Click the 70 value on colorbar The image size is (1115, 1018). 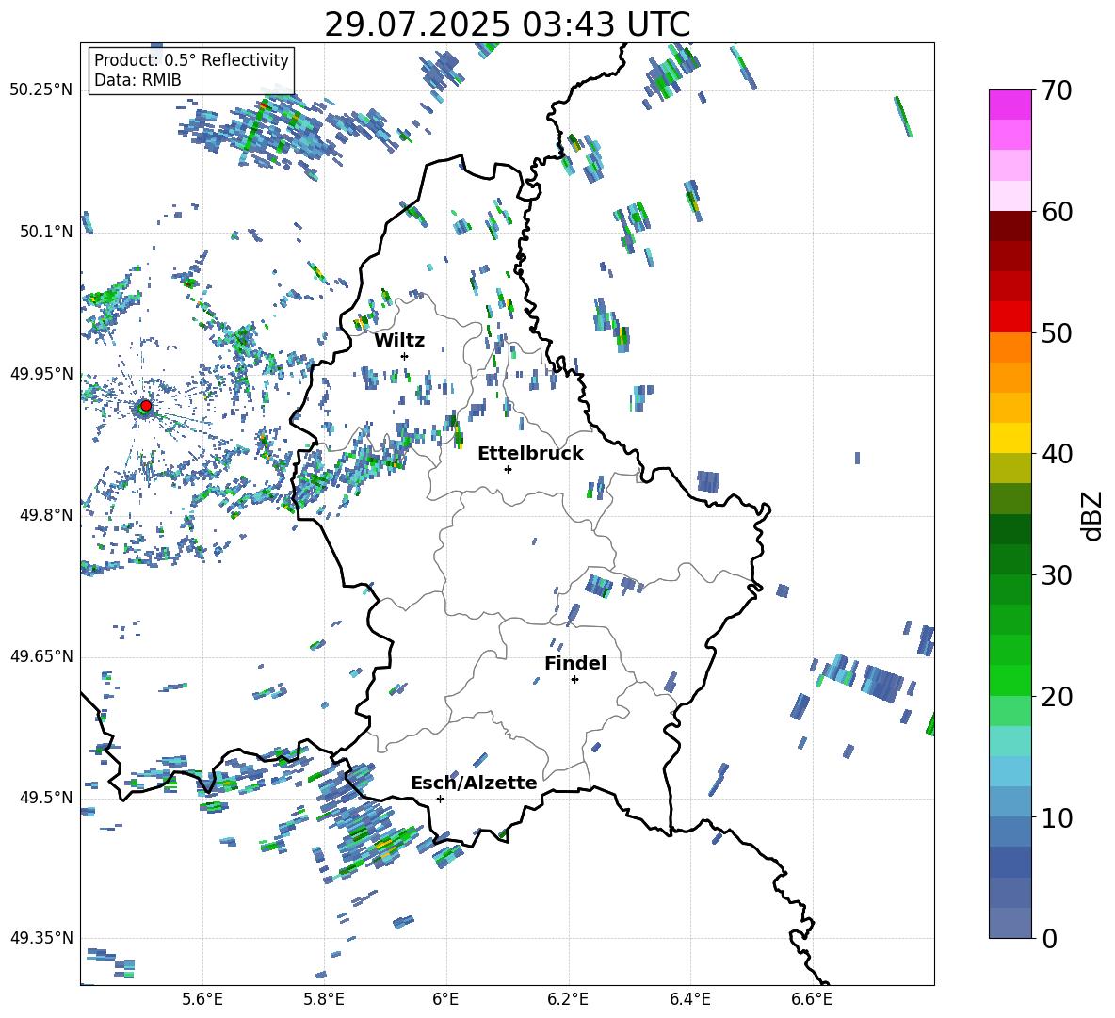click(1056, 91)
